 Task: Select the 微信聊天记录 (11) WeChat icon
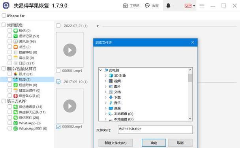16,112
